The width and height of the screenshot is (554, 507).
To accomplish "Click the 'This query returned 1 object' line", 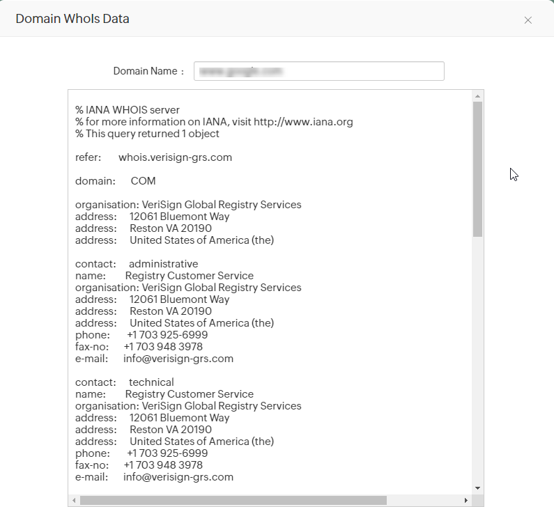I will (147, 134).
